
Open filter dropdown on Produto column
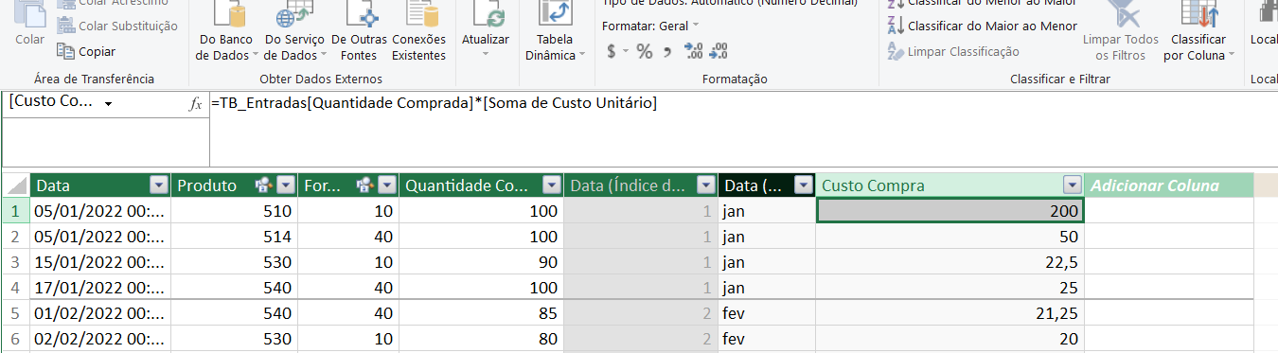285,185
